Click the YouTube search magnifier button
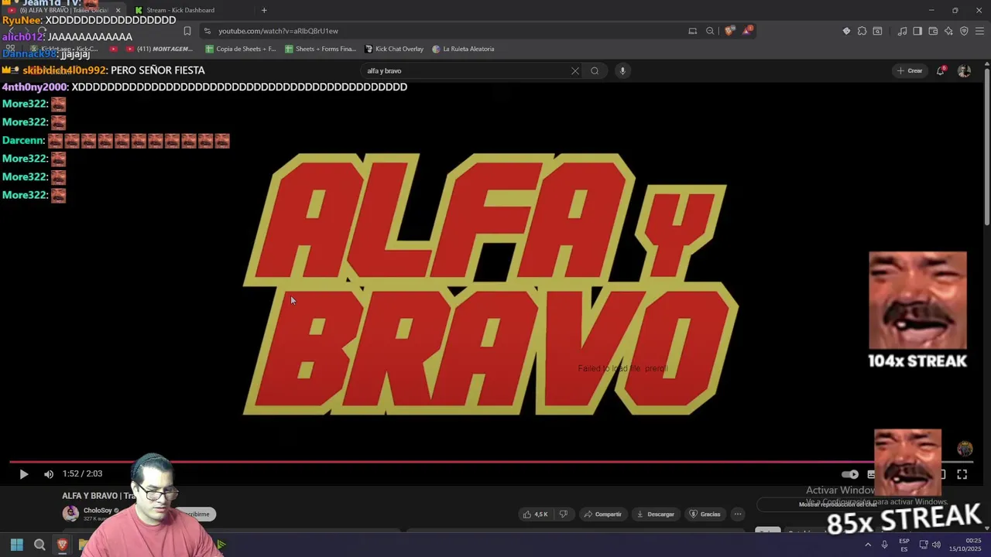Image resolution: width=991 pixels, height=557 pixels. [595, 70]
